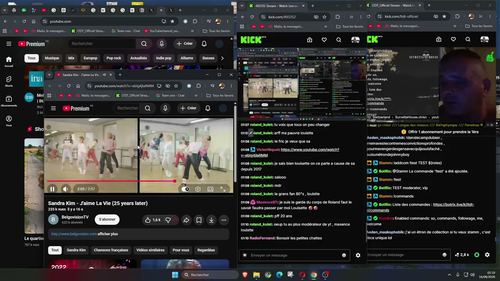Open emoji picker in LTDT-officiel chat box
Viewport: 500px width, 281px height.
coord(444,255)
